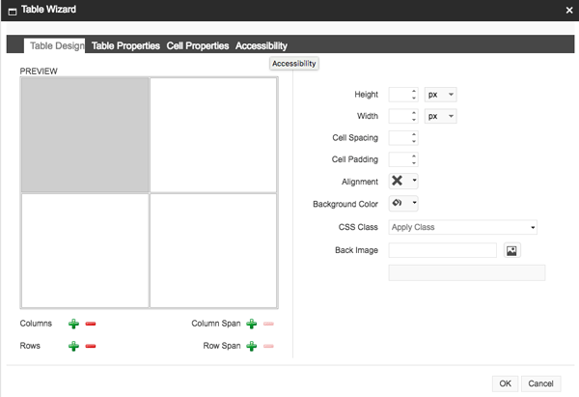The height and width of the screenshot is (397, 579).
Task: Open the Width unit px dropdown
Action: [440, 116]
